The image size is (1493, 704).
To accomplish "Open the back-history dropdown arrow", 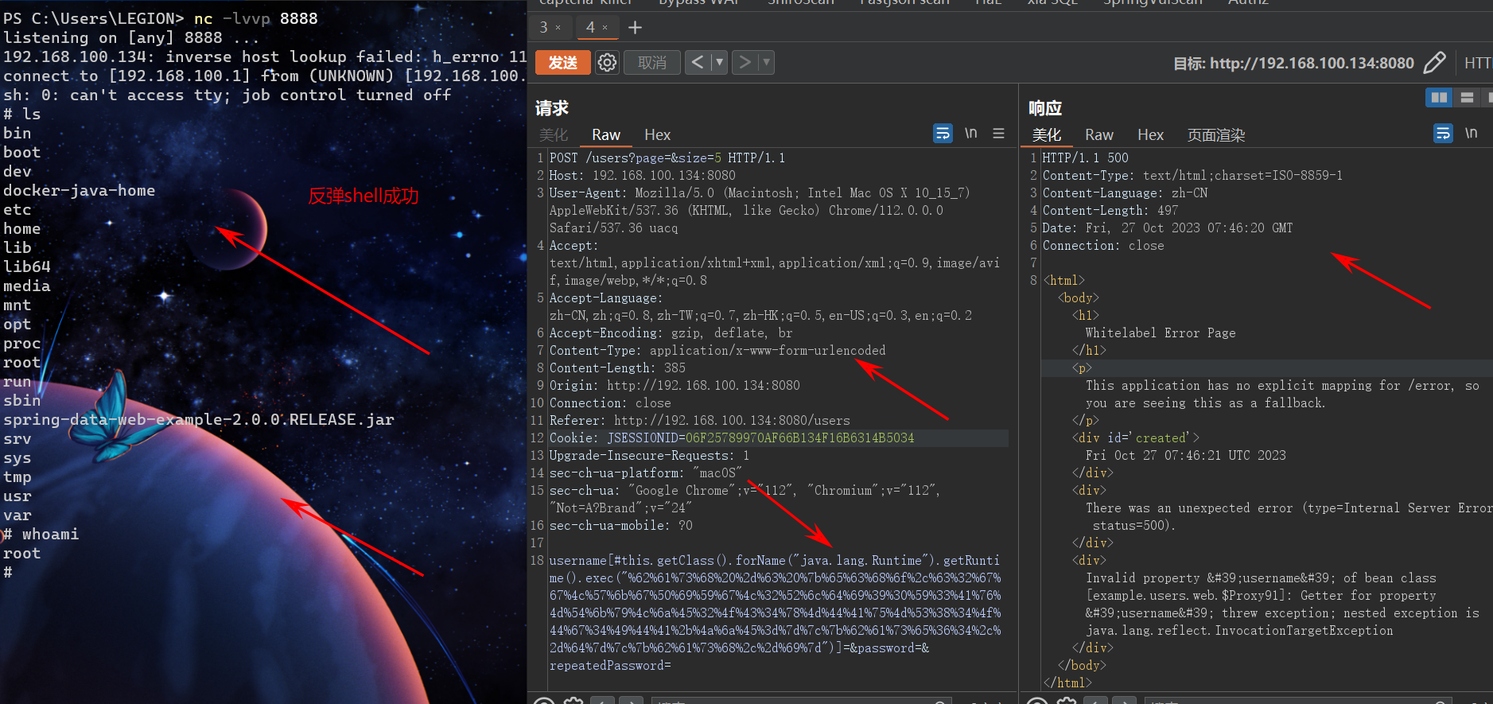I will 719,62.
